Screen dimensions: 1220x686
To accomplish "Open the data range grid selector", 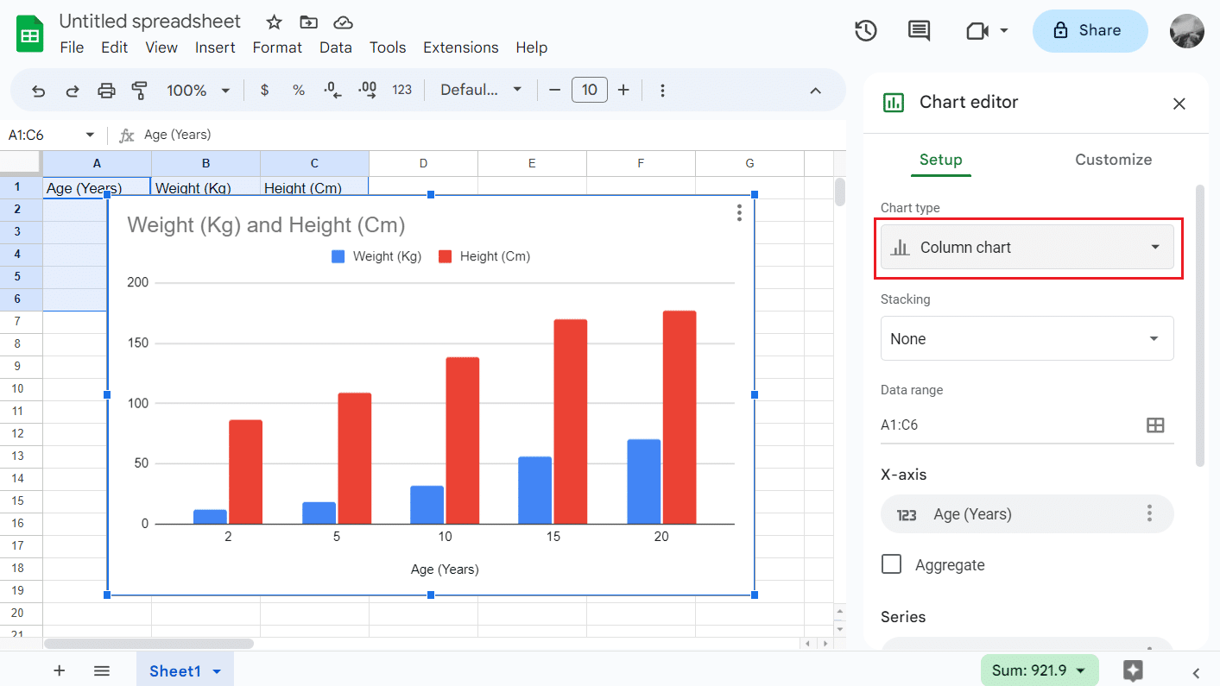I will pos(1154,424).
